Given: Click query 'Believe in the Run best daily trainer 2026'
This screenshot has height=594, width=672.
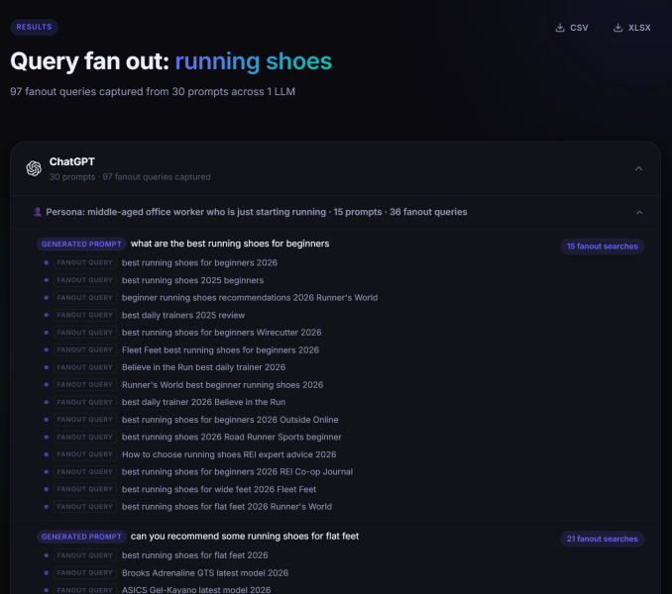Looking at the screenshot, I should click(203, 367).
